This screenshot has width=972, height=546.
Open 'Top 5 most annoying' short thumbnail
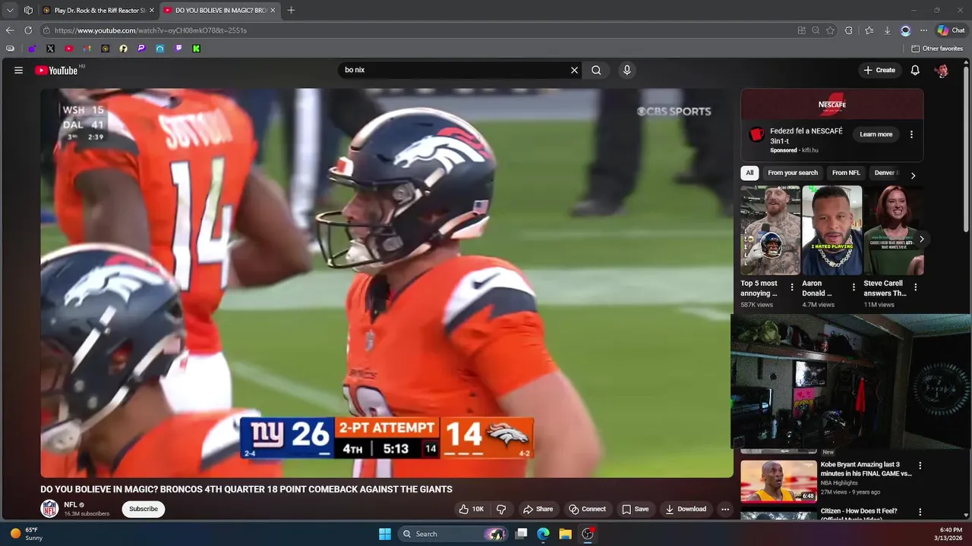click(x=770, y=231)
